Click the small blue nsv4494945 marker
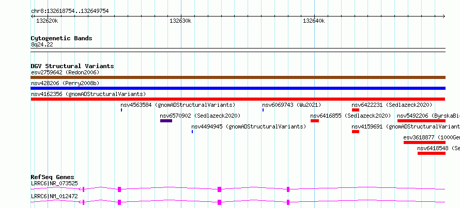460x208 pixels. click(x=192, y=132)
